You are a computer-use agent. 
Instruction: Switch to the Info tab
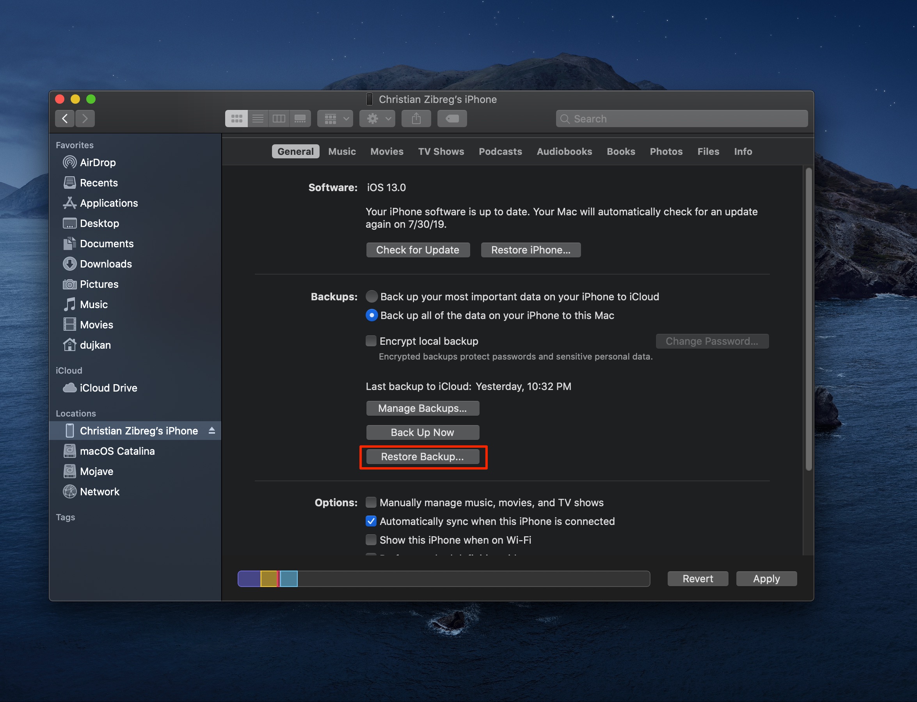tap(743, 151)
